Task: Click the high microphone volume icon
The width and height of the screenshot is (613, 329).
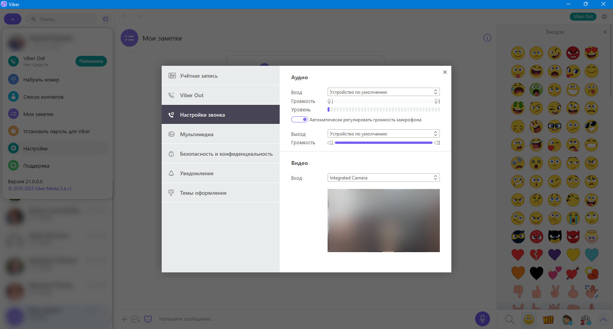Action: click(437, 101)
